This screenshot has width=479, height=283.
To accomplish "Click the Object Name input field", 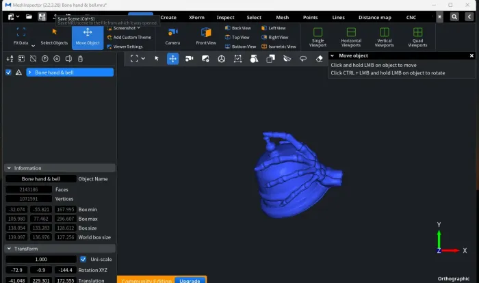I will pyautogui.click(x=41, y=179).
